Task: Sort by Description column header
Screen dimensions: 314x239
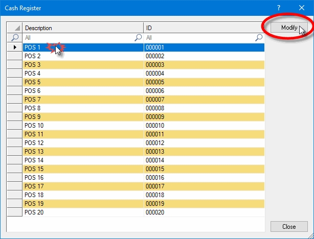Action: (83, 28)
